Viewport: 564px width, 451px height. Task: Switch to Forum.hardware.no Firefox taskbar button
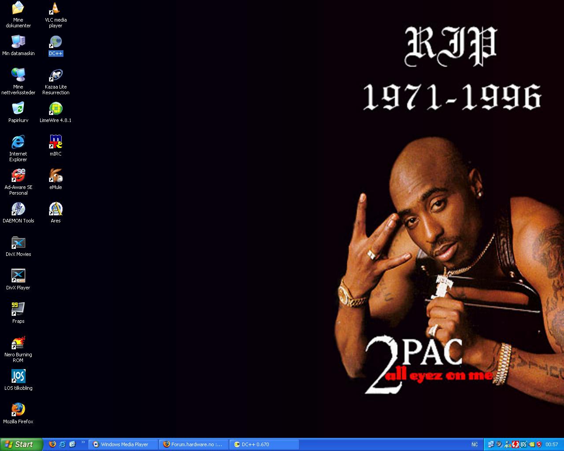point(194,444)
